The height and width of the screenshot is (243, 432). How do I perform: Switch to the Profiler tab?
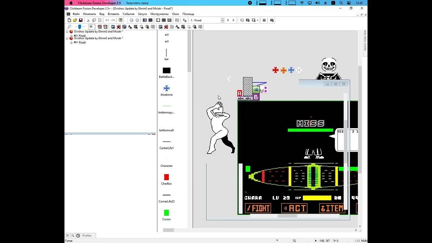pyautogui.click(x=87, y=236)
